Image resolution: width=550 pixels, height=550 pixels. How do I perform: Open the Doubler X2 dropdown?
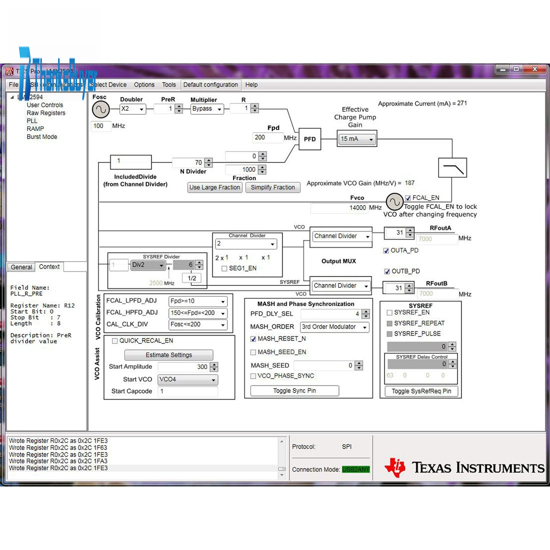(132, 109)
